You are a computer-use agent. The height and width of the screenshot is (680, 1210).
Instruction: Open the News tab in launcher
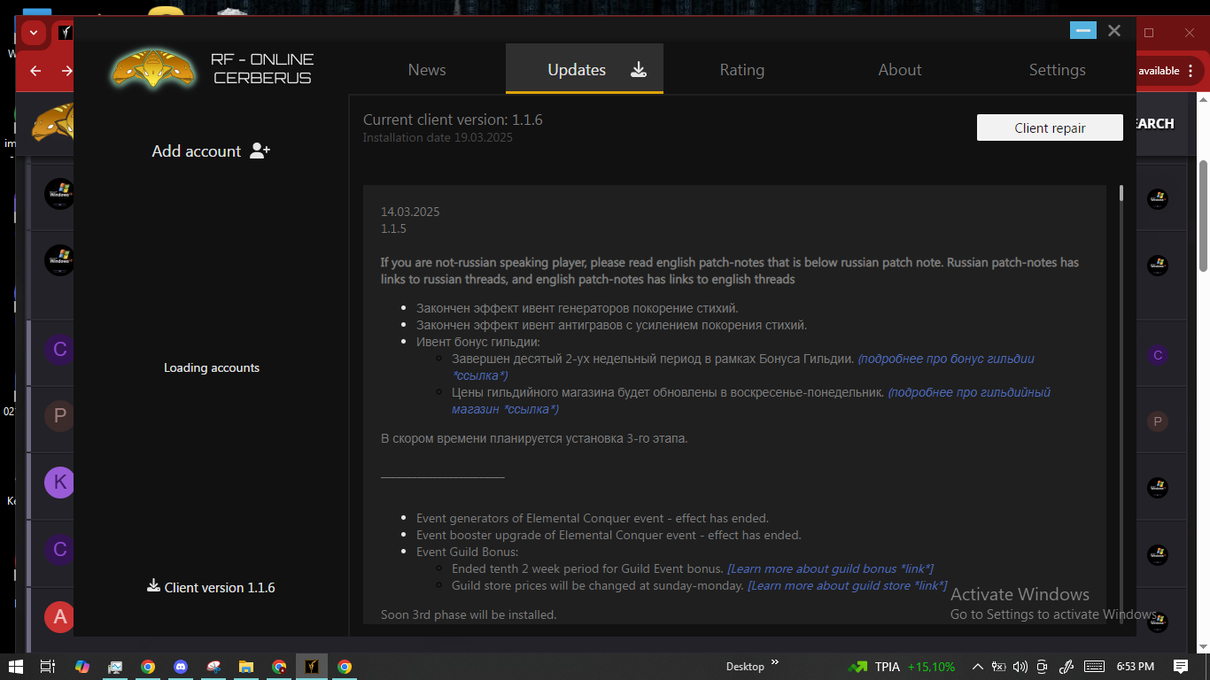click(x=427, y=70)
